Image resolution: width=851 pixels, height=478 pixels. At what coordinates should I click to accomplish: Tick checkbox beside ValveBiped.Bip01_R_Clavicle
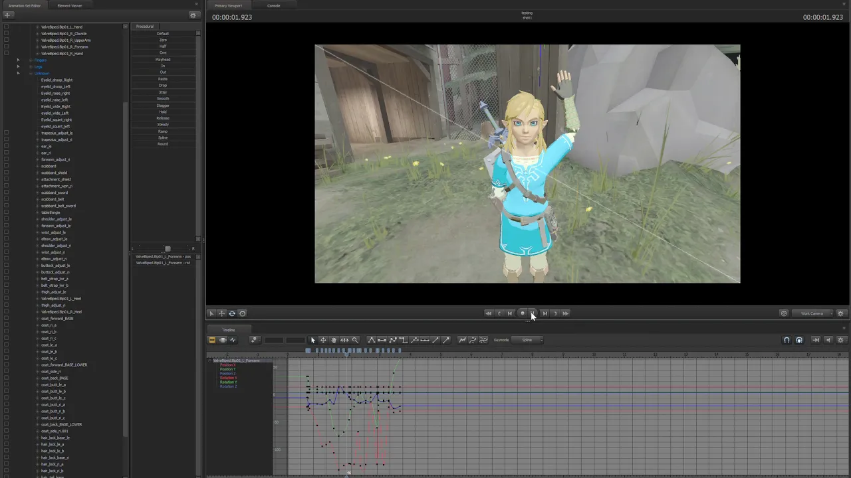click(7, 34)
